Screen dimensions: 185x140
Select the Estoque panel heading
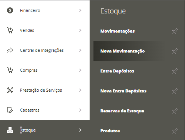tap(113, 11)
